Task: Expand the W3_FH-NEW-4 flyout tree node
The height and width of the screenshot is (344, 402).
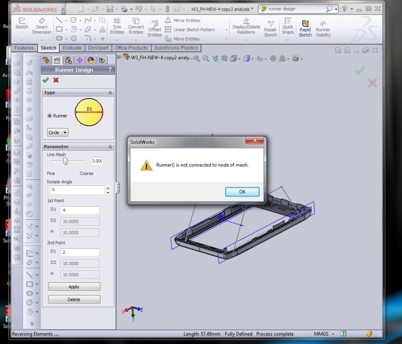Action: [119, 57]
